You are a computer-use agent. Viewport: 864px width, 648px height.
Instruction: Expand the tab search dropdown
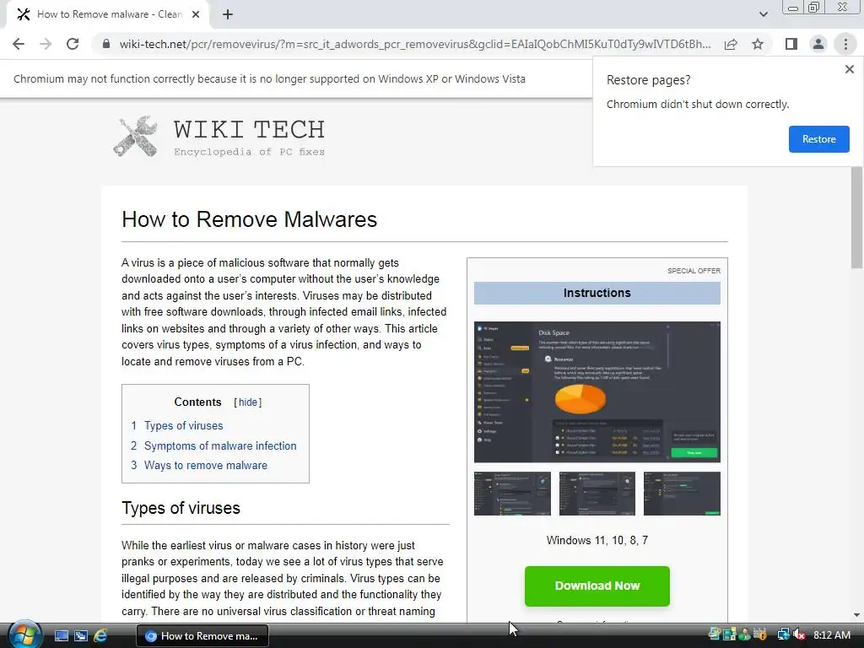pyautogui.click(x=763, y=14)
